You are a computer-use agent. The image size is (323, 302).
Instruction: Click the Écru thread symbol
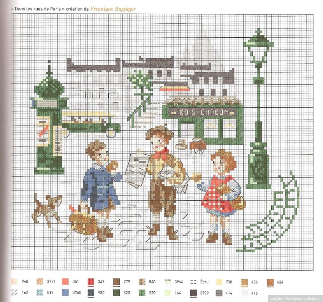pos(194,282)
